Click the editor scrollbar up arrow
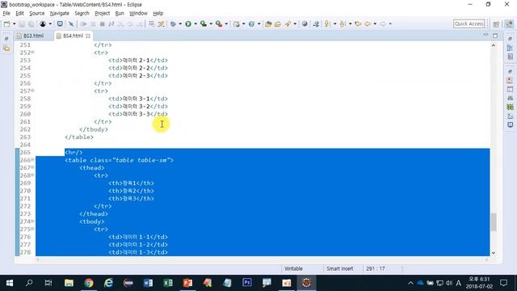Image resolution: width=517 pixels, height=291 pixels. point(494,45)
